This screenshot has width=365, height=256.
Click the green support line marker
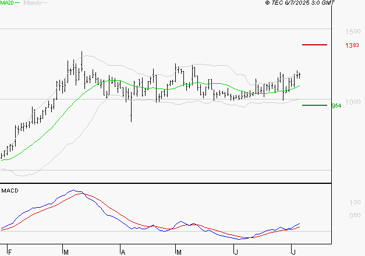[x=314, y=105]
